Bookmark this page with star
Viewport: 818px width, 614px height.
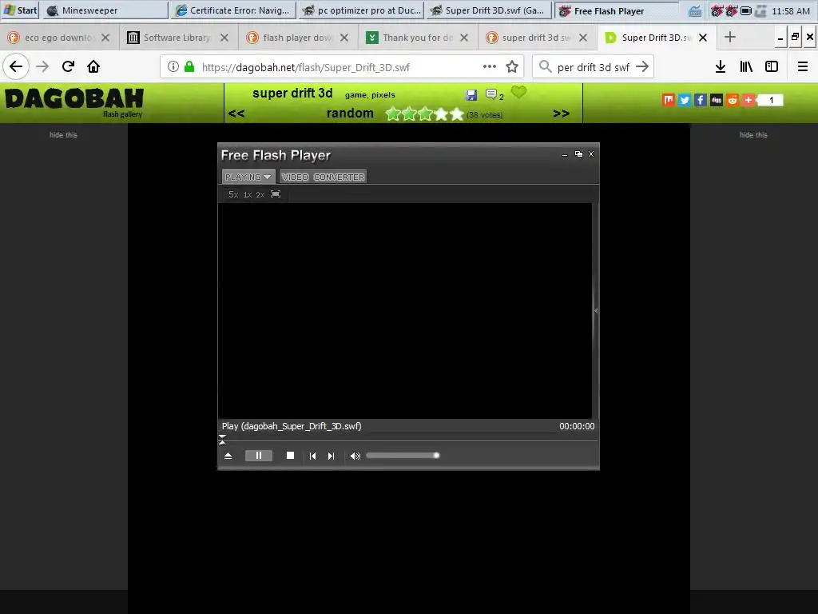(x=512, y=67)
